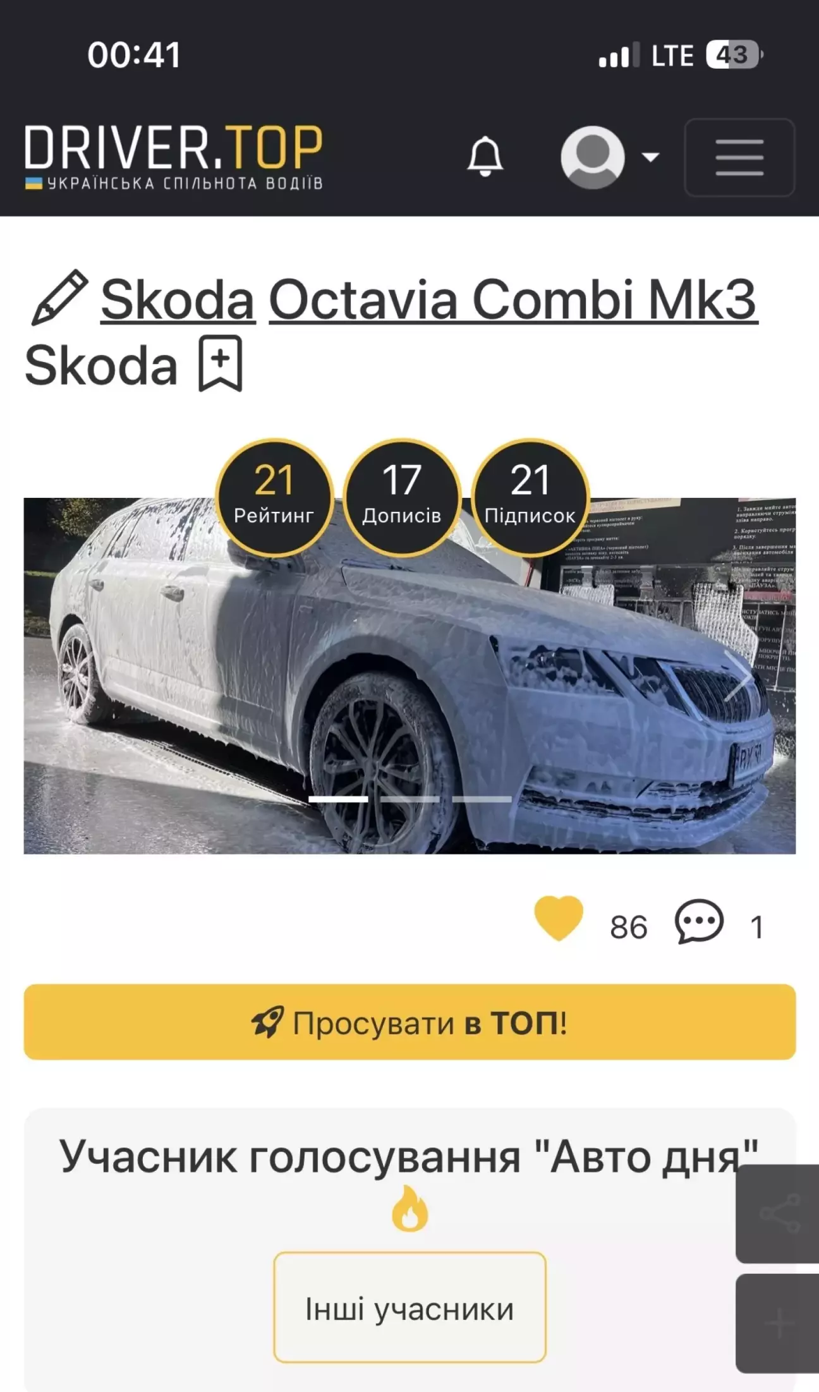Image resolution: width=819 pixels, height=1392 pixels.
Task: Open the Octavia Combi Mk3 link
Action: pyautogui.click(x=513, y=300)
